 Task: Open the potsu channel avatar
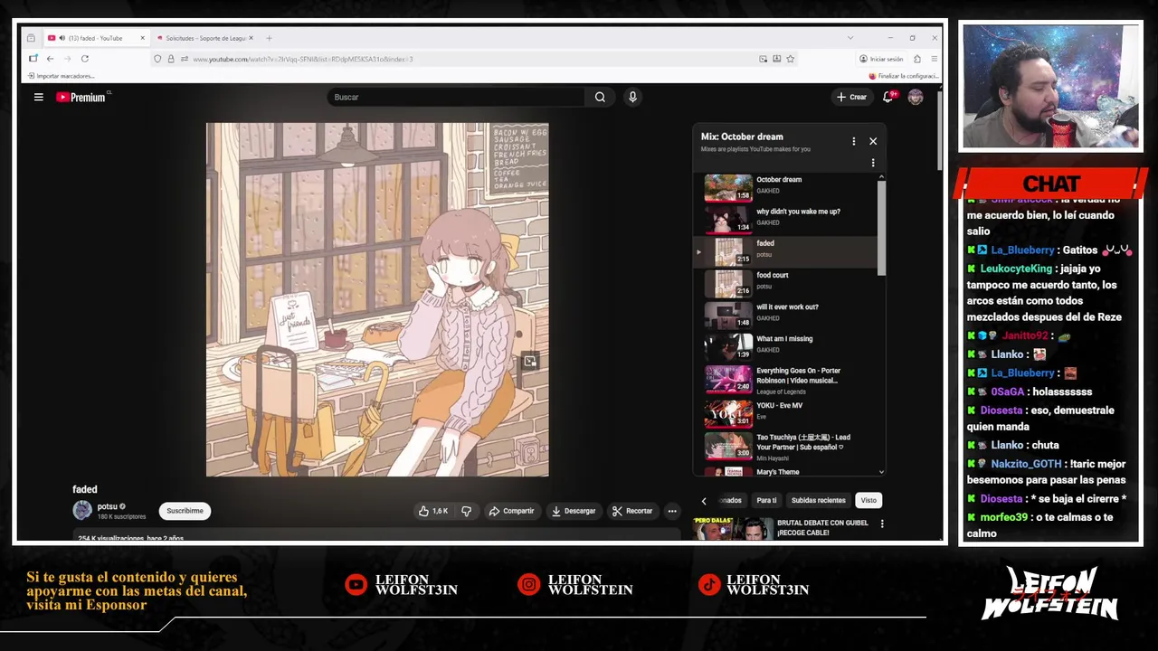click(x=82, y=511)
